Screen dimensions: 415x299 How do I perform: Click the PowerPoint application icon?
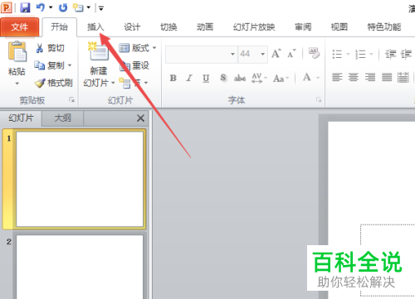7,7
